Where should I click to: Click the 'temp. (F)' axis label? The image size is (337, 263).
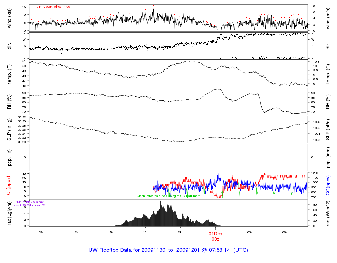(9, 74)
